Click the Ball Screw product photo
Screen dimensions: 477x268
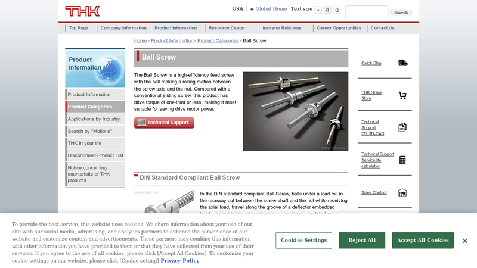(x=296, y=111)
